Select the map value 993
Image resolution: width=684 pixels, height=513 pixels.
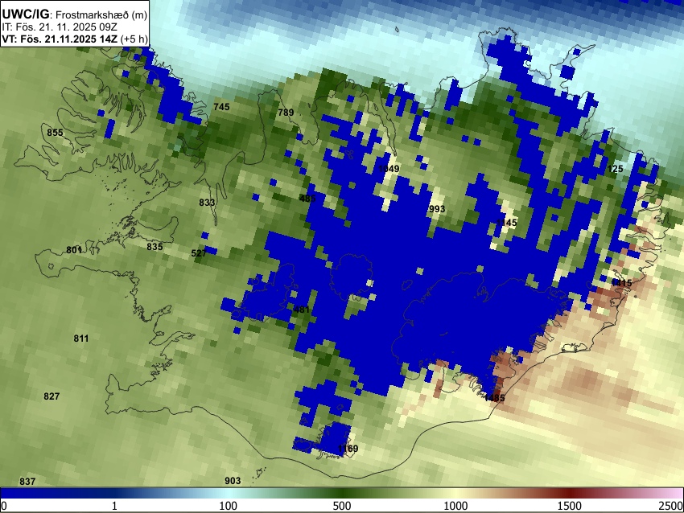coord(437,209)
